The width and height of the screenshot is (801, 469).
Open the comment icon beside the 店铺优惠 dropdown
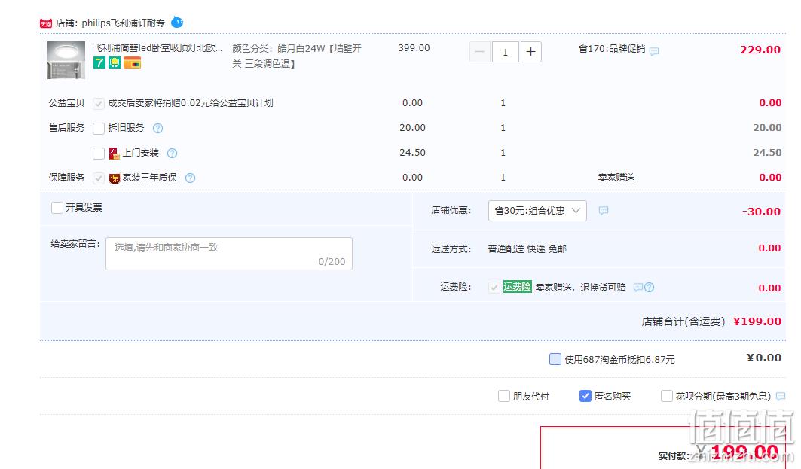click(604, 211)
